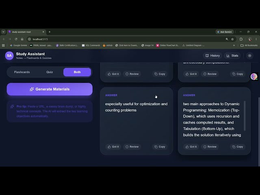Open edclub bookmark
This screenshot has width=260, height=195.
108,45
